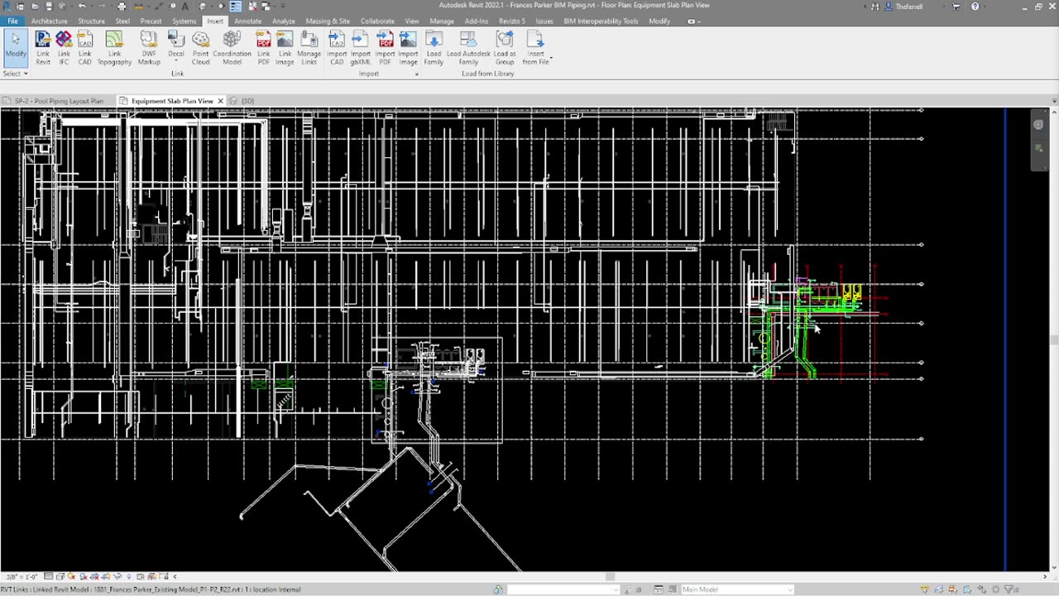Toggle Thin Lines in quick access toolbar
Viewport: 1059px width, 596px height.
tap(236, 6)
